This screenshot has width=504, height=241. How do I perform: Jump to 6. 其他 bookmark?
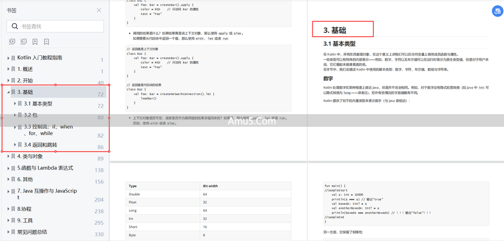25,180
